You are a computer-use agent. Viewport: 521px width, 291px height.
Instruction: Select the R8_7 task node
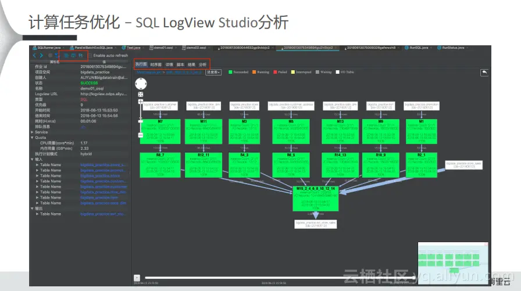[160, 165]
